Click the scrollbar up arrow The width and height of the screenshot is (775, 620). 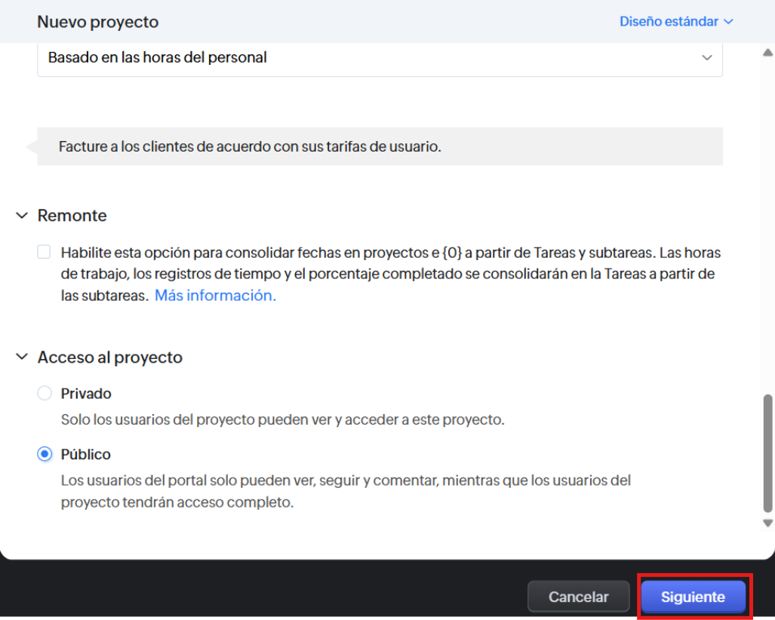pos(767,53)
